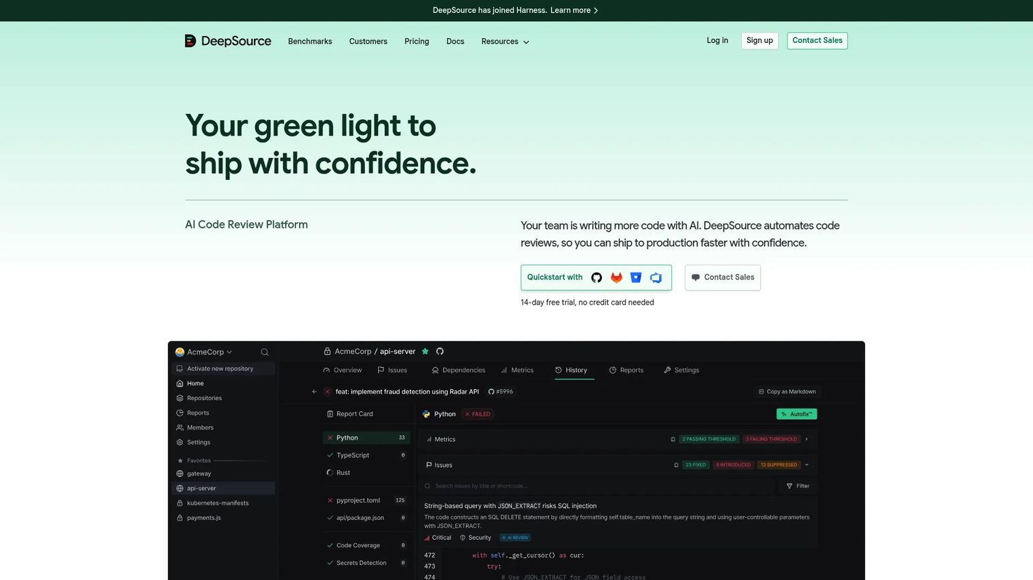Click Learn more in the top banner
Viewport: 1033px width, 580px height.
[x=574, y=10]
